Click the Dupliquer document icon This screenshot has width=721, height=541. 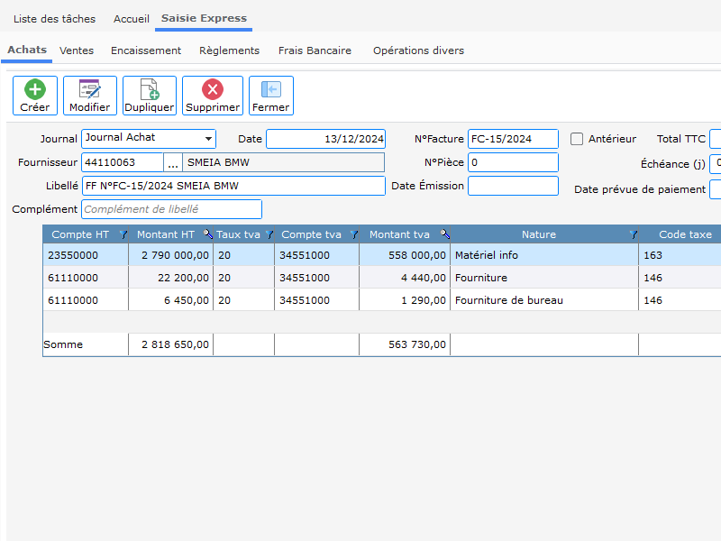pos(150,89)
